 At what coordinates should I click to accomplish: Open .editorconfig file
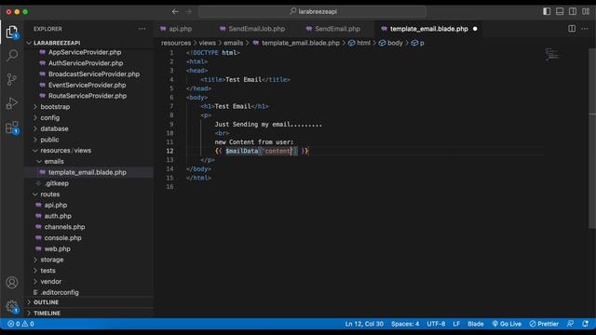tap(60, 292)
